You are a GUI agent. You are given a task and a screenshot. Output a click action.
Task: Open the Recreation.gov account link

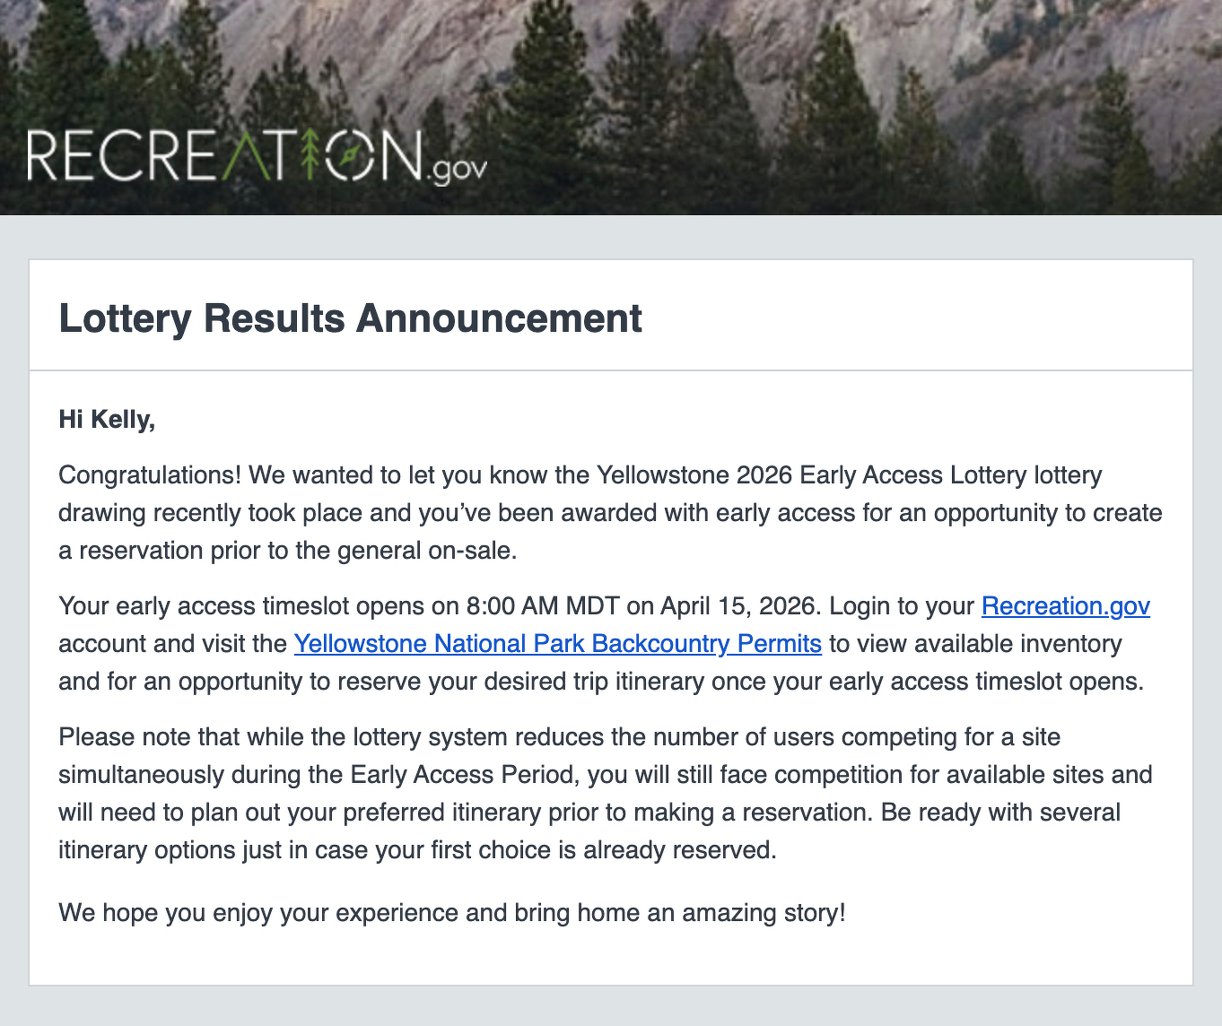click(x=1065, y=606)
